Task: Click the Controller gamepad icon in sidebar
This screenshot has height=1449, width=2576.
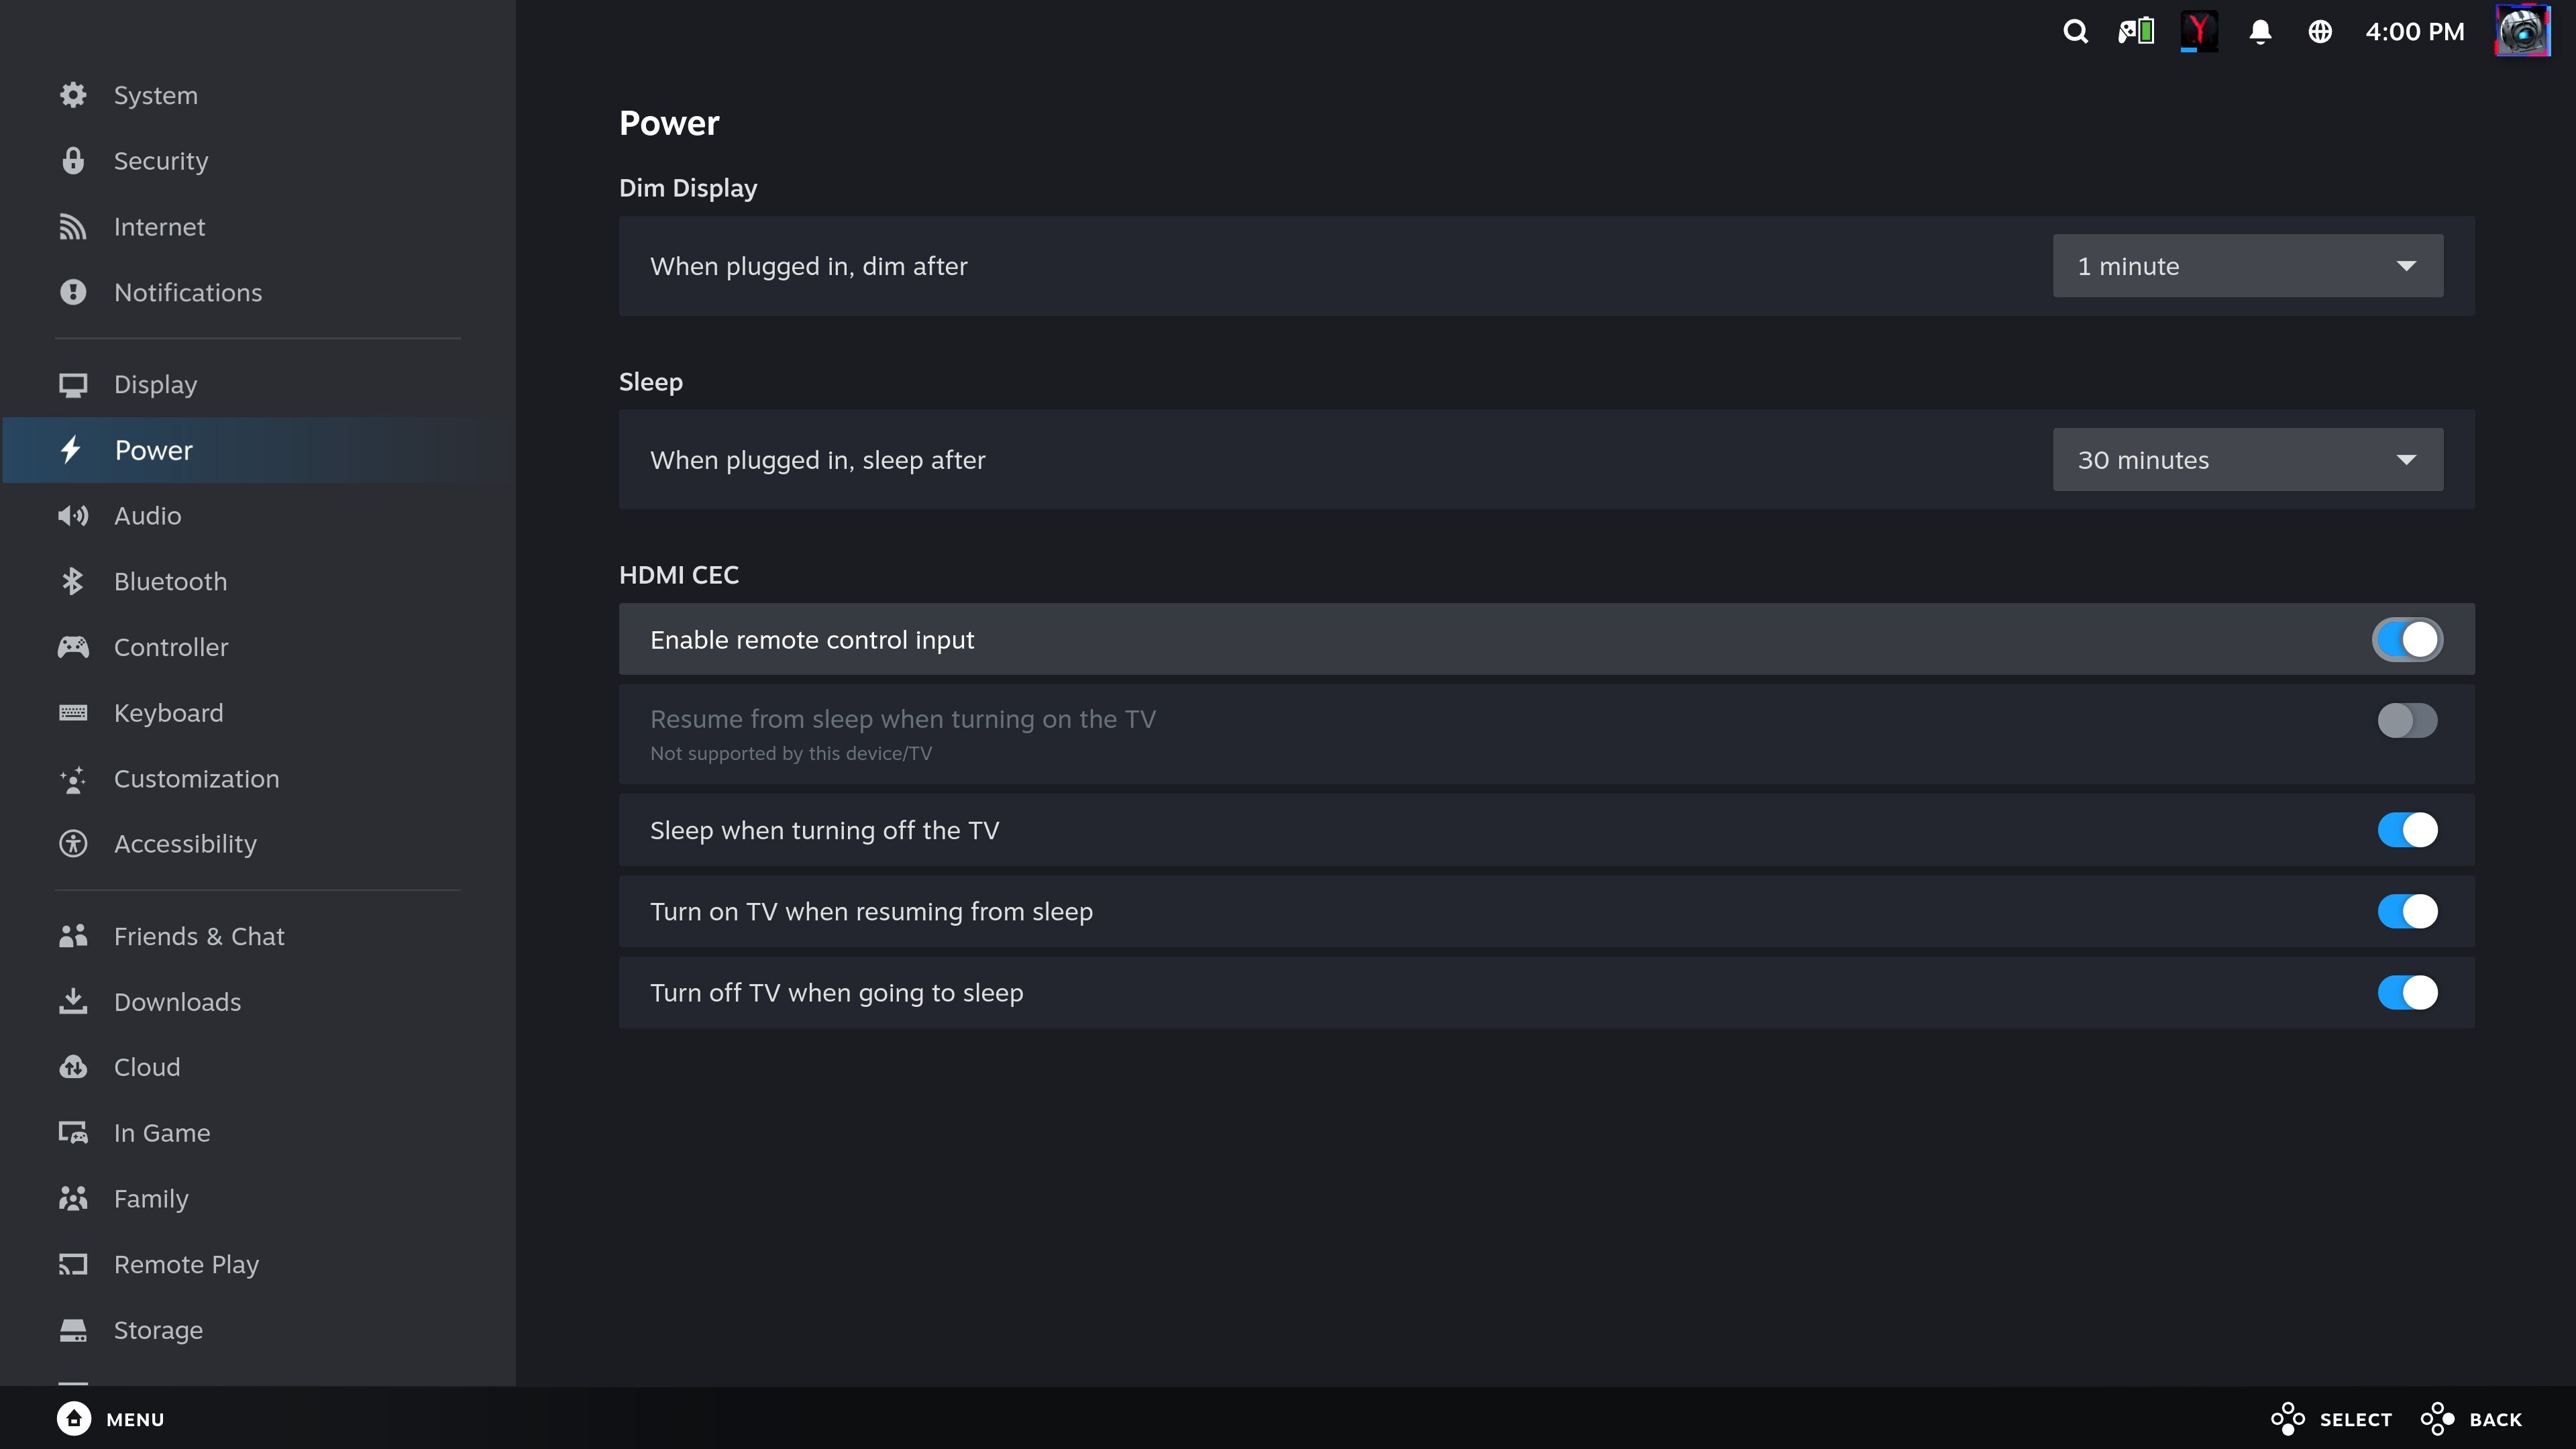Action: tap(73, 647)
